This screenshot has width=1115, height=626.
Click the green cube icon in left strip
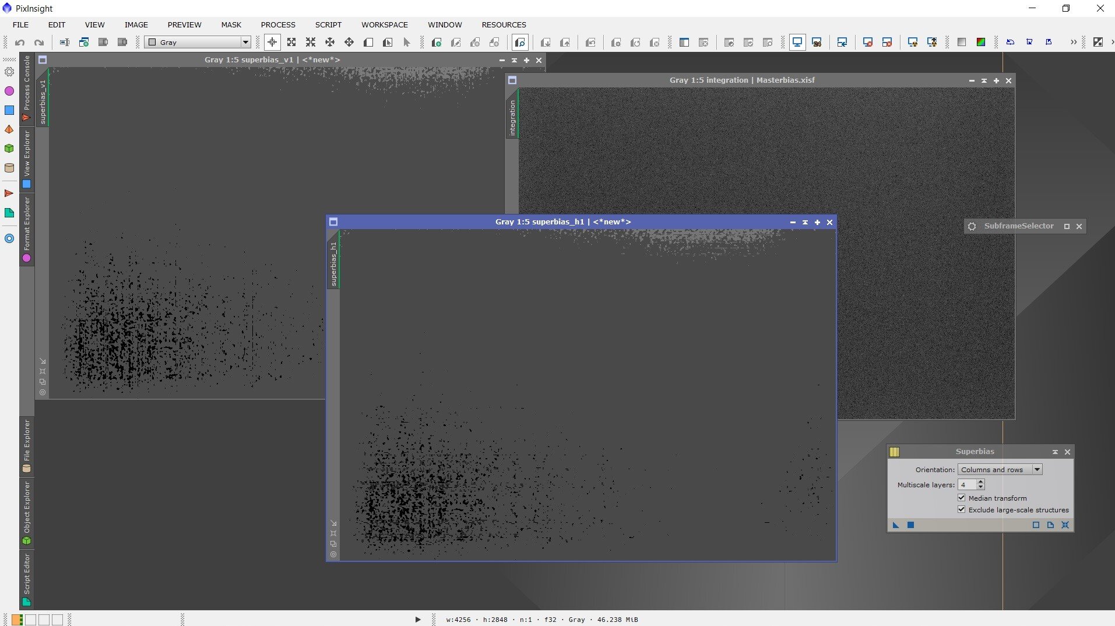9,149
